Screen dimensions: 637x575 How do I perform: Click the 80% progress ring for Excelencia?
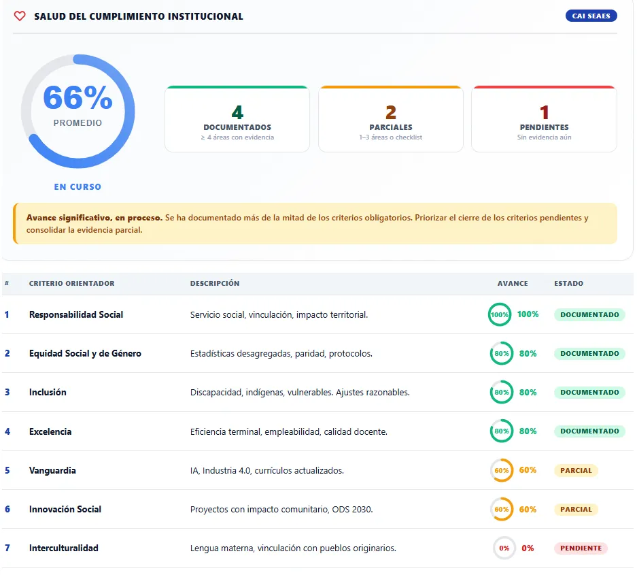tap(502, 431)
